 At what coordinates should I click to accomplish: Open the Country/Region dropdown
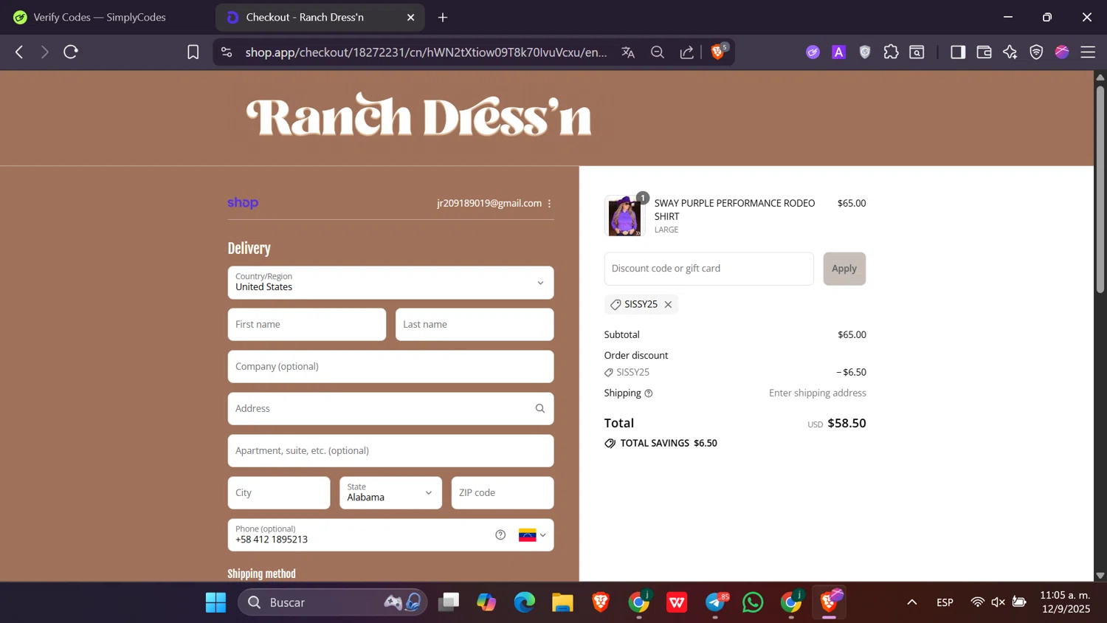coord(390,283)
